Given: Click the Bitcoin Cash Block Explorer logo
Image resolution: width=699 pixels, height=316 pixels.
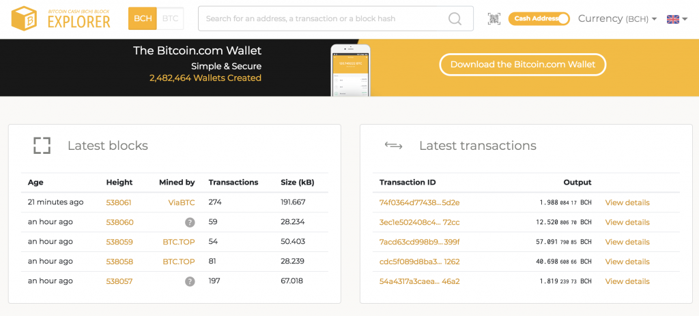Looking at the screenshot, I should (x=61, y=18).
